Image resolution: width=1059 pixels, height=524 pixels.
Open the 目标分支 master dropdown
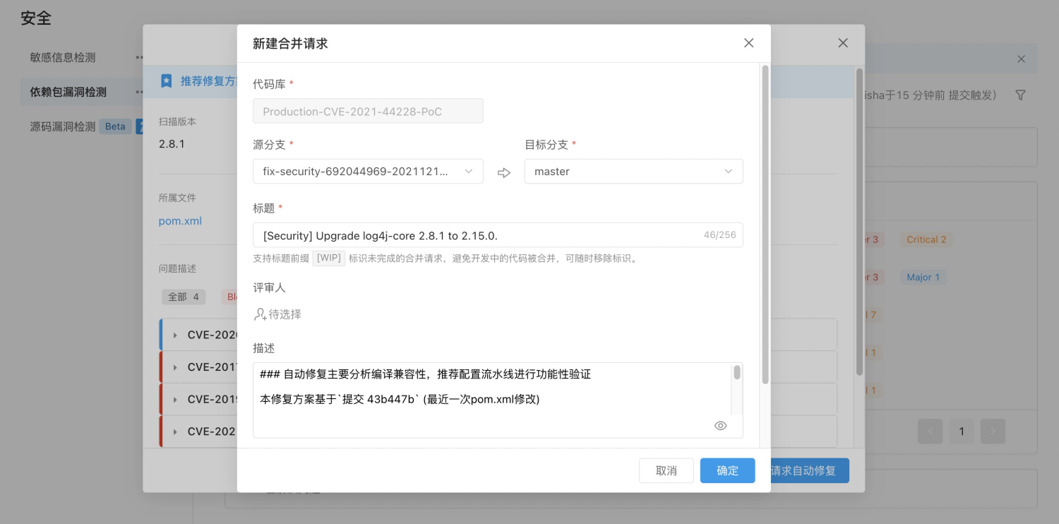point(633,172)
